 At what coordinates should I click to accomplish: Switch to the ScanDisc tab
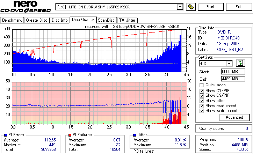(107, 20)
